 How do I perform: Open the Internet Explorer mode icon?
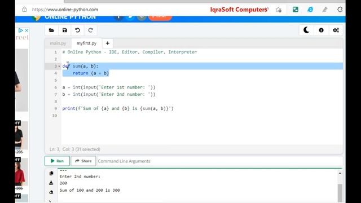point(310,10)
